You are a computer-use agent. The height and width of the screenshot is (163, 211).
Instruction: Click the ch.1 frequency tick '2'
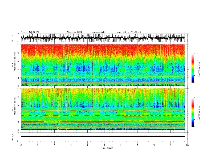click(x=19, y=78)
